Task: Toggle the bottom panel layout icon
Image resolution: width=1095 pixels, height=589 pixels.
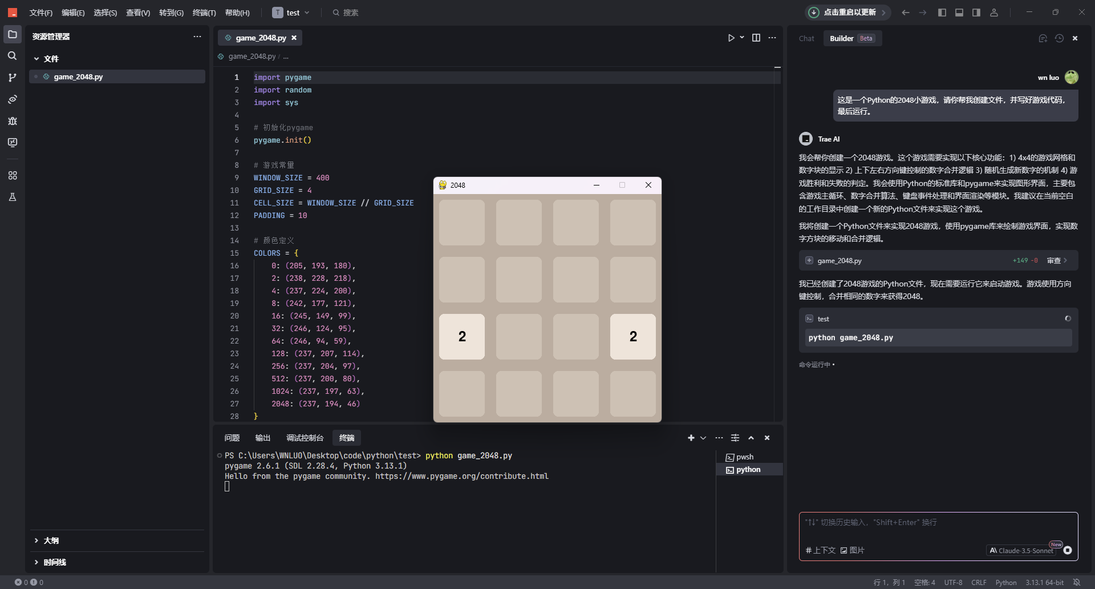Action: coord(959,13)
